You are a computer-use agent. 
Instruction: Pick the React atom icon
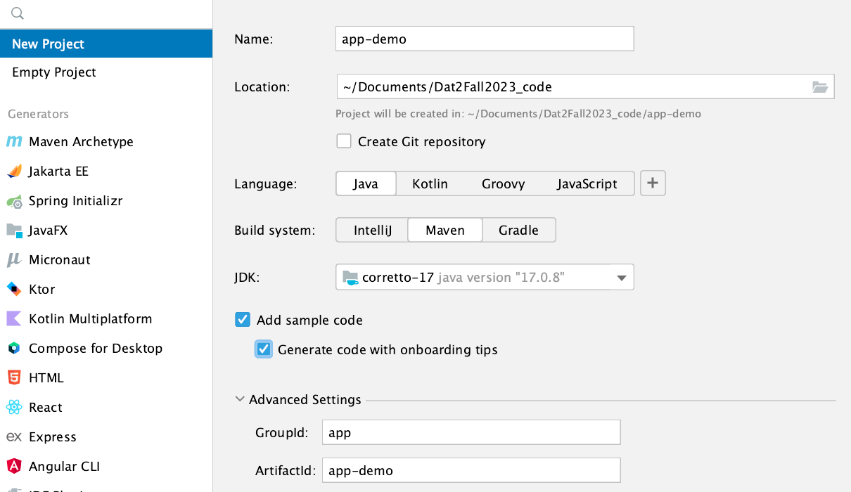[x=14, y=408]
